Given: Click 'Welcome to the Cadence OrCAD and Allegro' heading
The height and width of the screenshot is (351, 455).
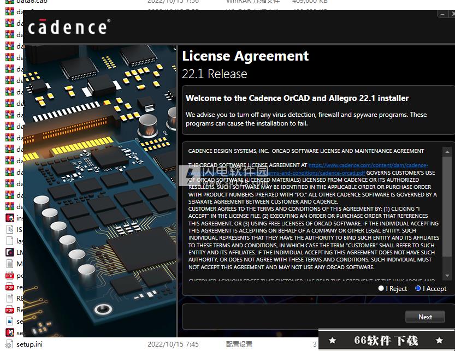Looking at the screenshot, I should (x=297, y=98).
